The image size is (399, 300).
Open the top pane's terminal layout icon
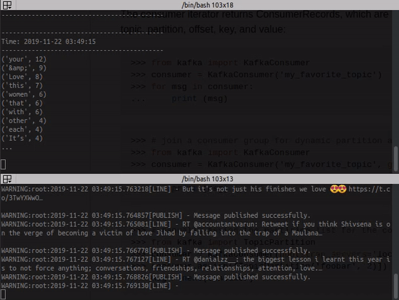7,5
